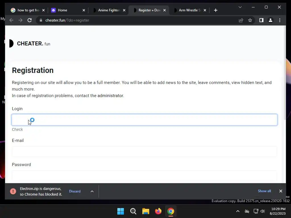Viewport: 291px width, 218px height.
Task: Open the Windows Start menu
Action: click(120, 211)
